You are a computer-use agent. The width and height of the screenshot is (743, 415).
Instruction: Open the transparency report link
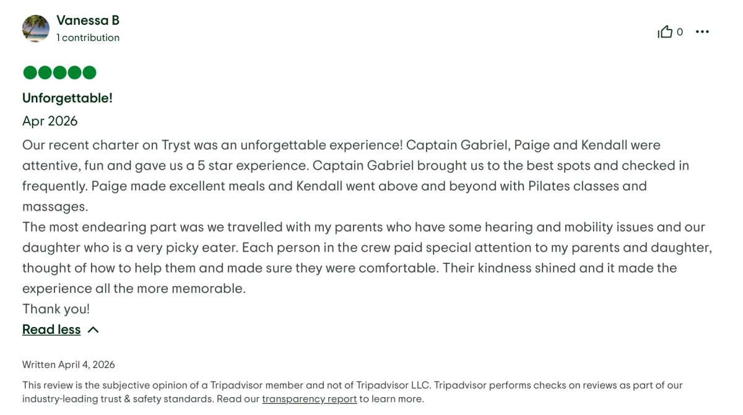click(309, 399)
